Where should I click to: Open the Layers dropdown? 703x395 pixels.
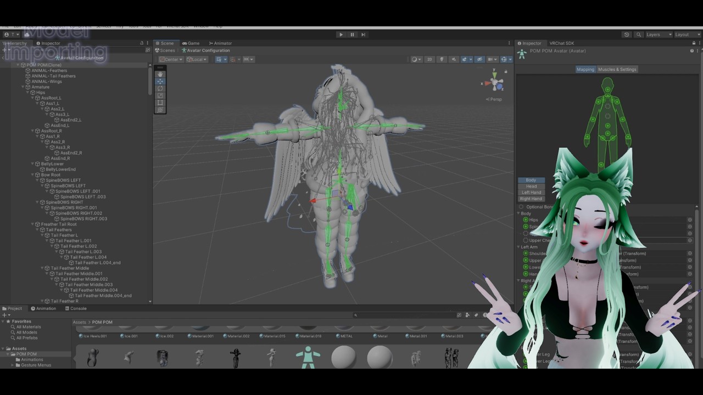coord(659,35)
